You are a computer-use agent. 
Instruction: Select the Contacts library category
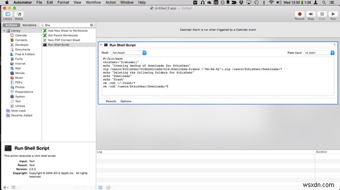[x=21, y=40]
